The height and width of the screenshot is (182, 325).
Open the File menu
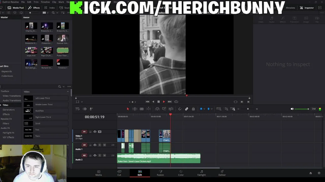pos(23,2)
